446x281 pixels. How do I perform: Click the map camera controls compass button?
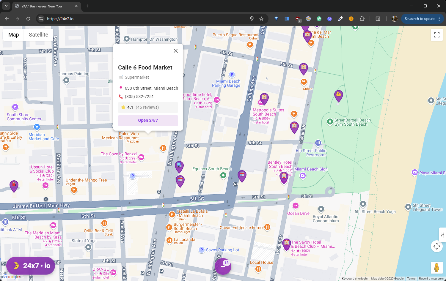[x=437, y=246]
